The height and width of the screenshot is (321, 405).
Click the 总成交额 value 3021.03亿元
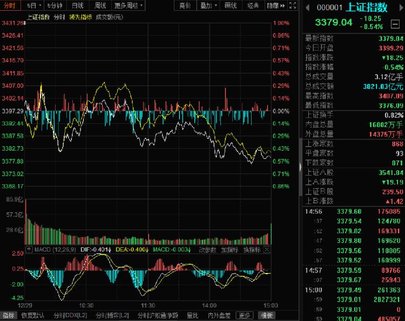[383, 86]
